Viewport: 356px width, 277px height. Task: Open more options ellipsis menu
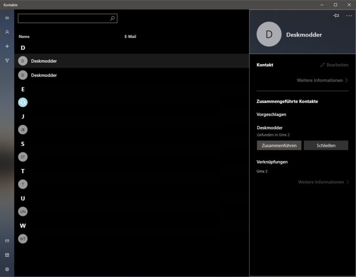click(x=349, y=16)
